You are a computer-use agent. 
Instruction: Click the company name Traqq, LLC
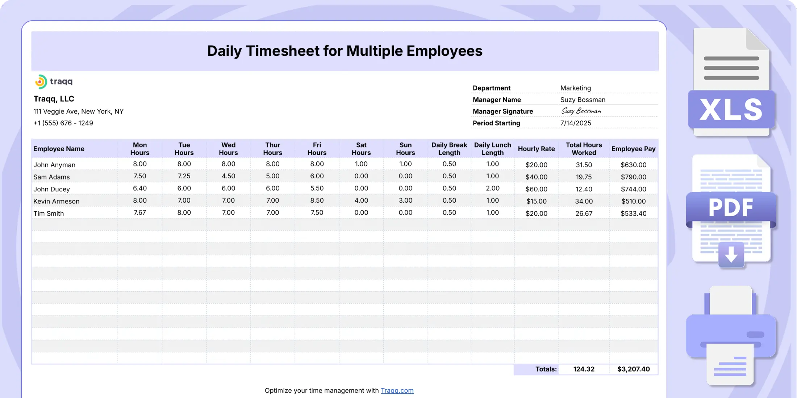pyautogui.click(x=54, y=99)
